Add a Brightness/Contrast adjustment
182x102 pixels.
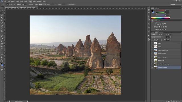(156, 24)
